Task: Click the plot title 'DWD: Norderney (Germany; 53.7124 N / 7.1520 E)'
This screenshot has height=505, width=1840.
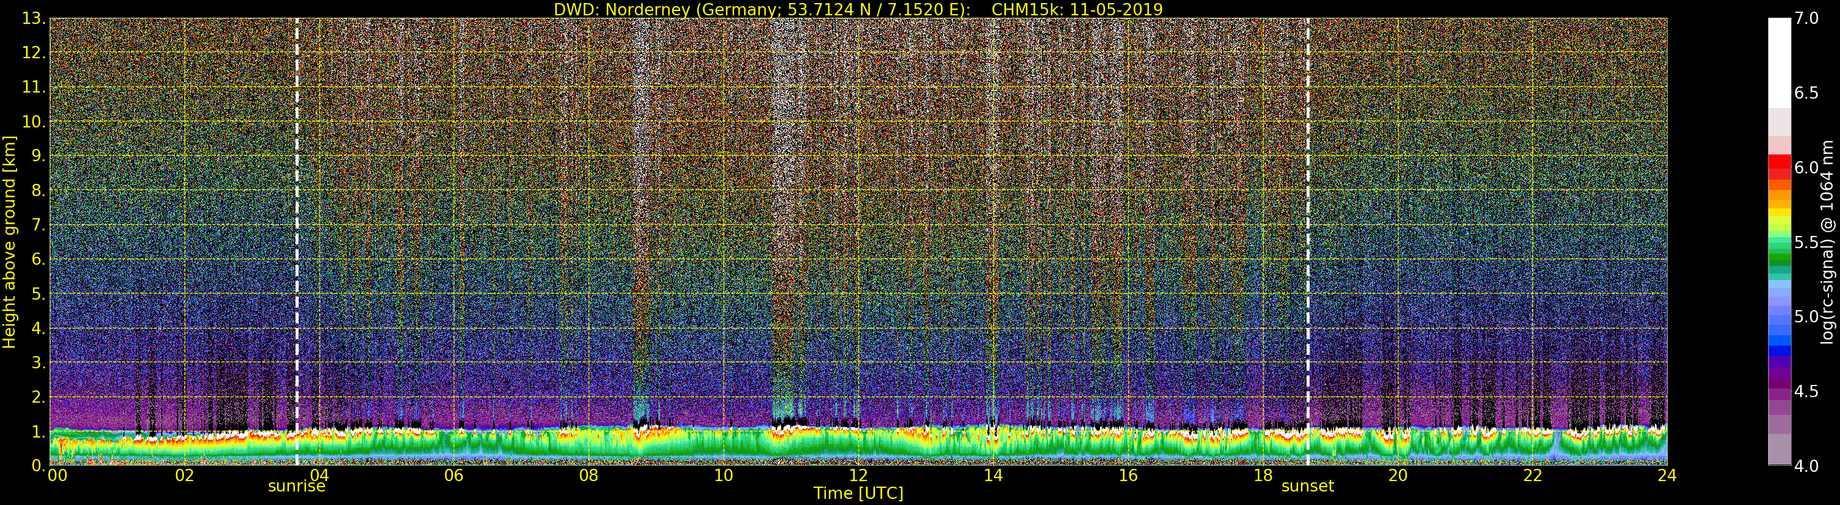Action: click(762, 9)
